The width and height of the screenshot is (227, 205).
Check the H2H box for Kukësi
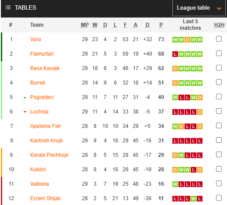219,169
